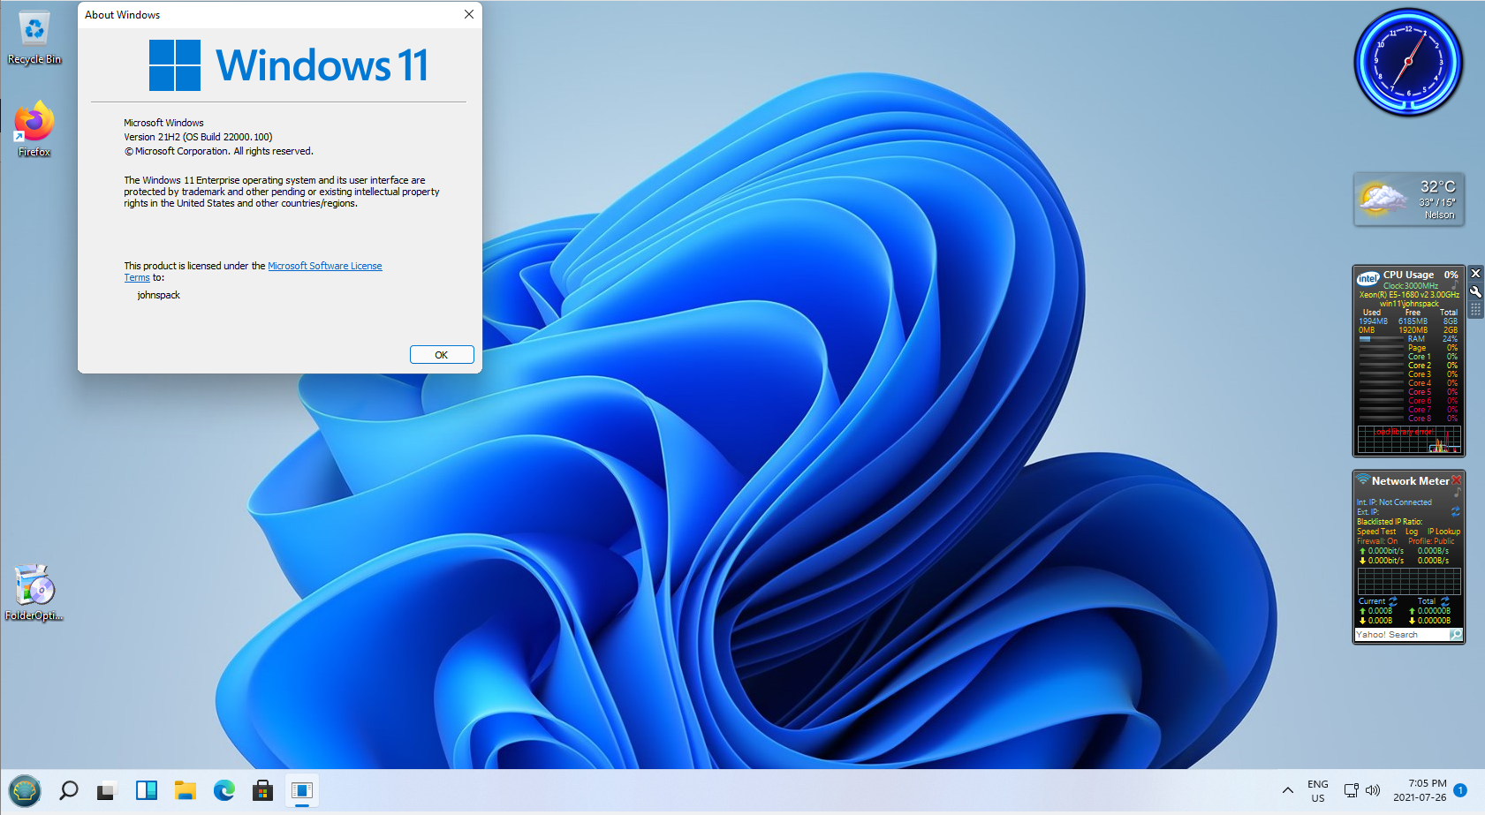Click the analog clock gadget
The height and width of the screenshot is (815, 1485).
point(1408,62)
